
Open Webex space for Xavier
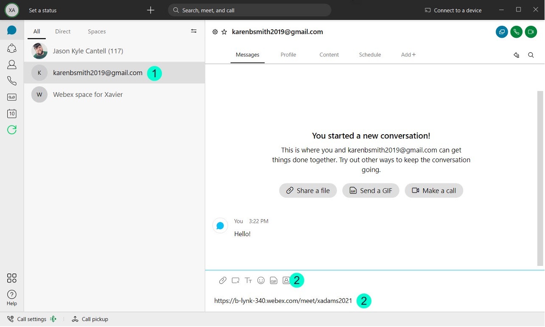115,94
